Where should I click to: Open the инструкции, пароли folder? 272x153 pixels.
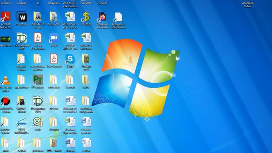point(37,59)
